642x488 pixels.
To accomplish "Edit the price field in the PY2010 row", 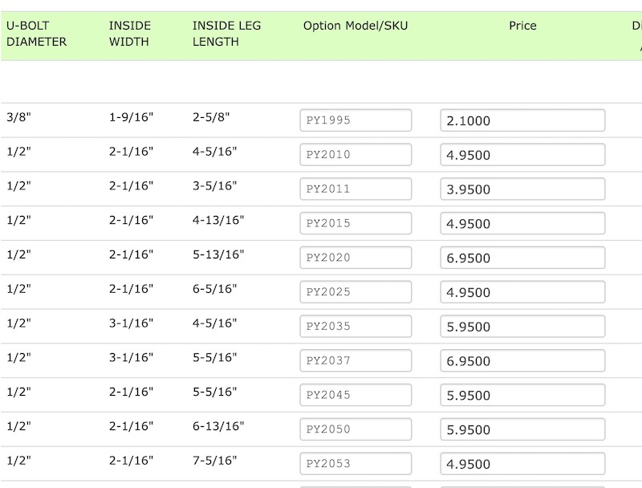I will (522, 155).
